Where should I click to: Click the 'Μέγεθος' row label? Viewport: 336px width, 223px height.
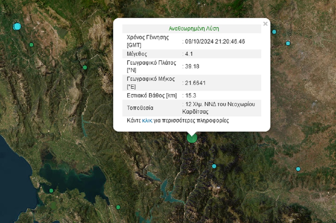(x=137, y=54)
